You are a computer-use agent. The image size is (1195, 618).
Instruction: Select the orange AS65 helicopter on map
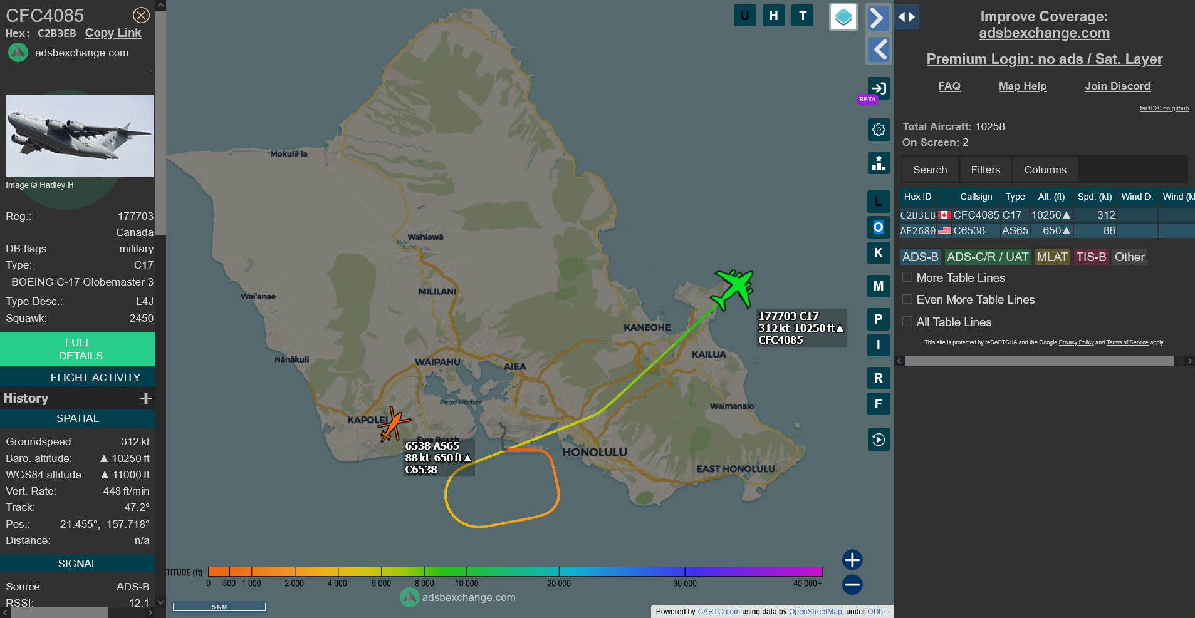pyautogui.click(x=394, y=425)
